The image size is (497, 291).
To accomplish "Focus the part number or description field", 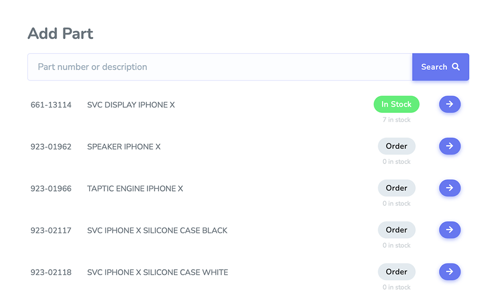I will coord(220,67).
